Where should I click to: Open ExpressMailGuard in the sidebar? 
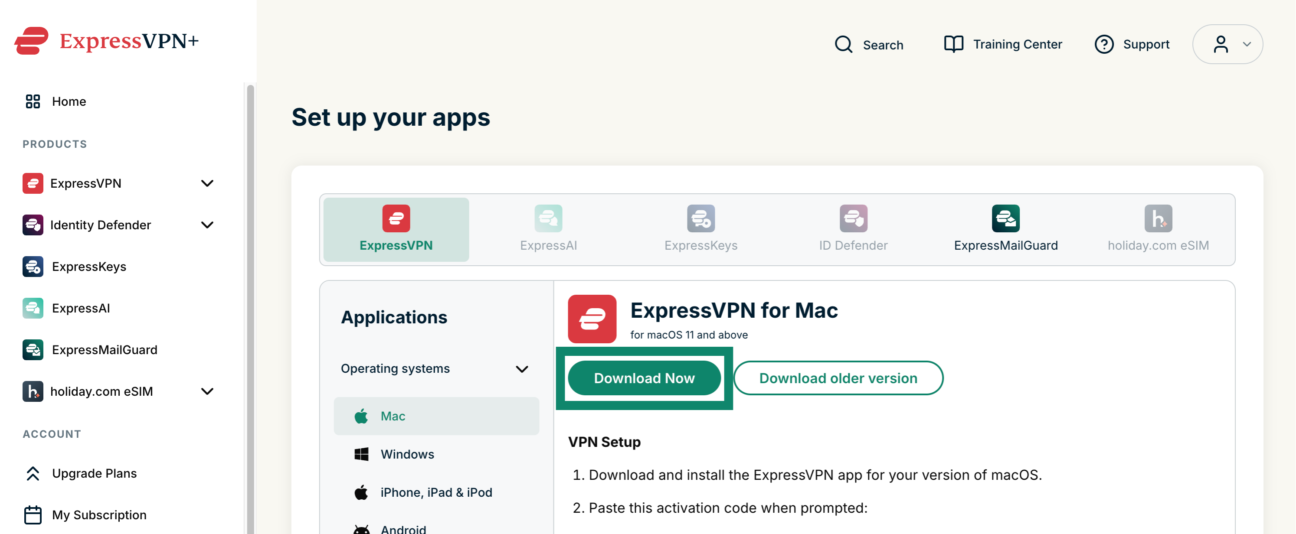tap(105, 350)
